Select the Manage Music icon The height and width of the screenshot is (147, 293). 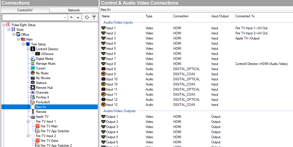[x=33, y=64]
